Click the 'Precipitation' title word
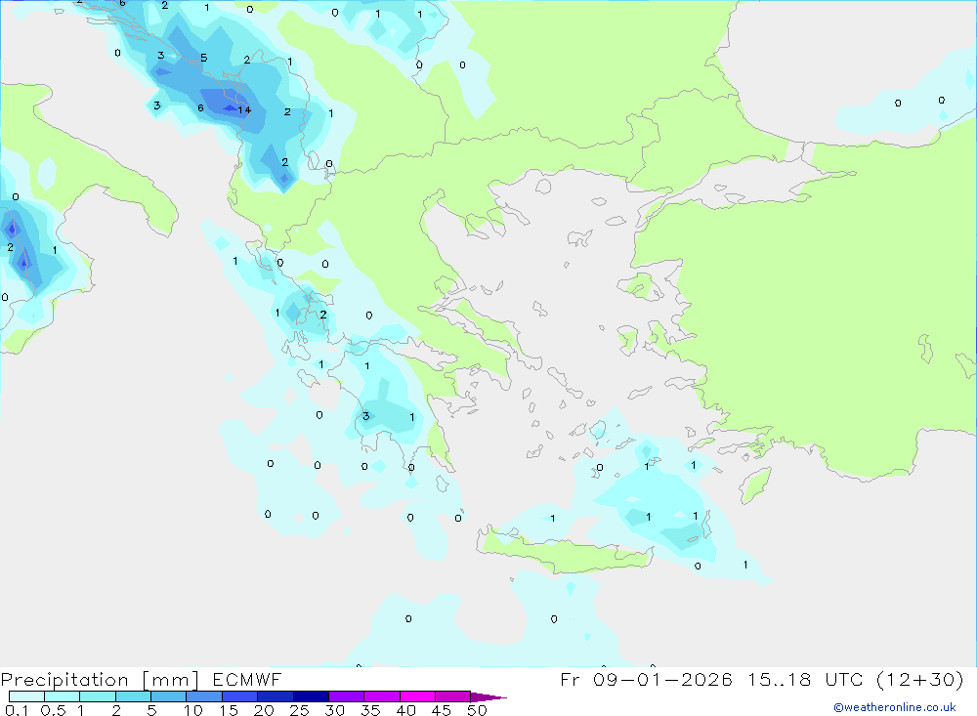The image size is (977, 716). 64,679
